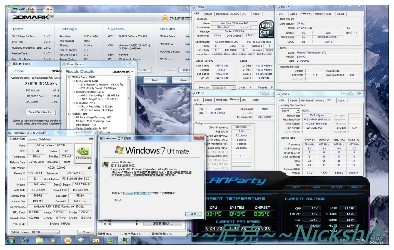Collapse the 3DMark Score tree node
Screen dimensions: 394x250
coord(69,77)
